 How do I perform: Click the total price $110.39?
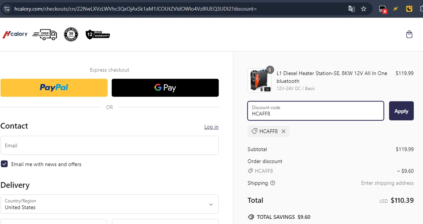(402, 200)
